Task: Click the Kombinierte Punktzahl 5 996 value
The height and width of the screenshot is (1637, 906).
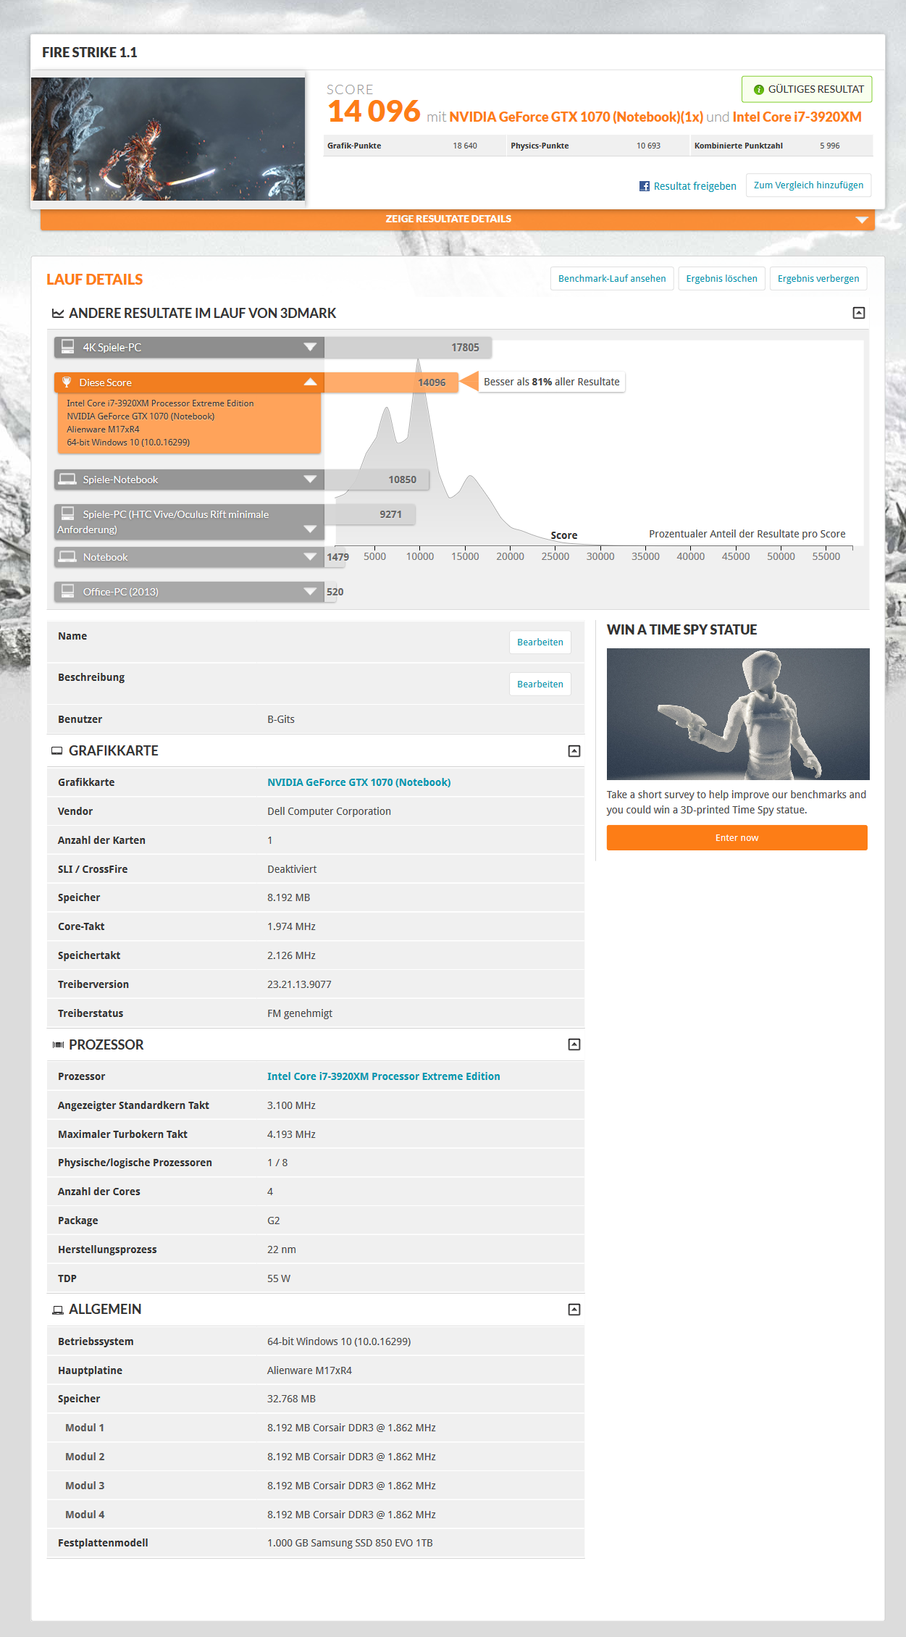Action: tap(830, 146)
